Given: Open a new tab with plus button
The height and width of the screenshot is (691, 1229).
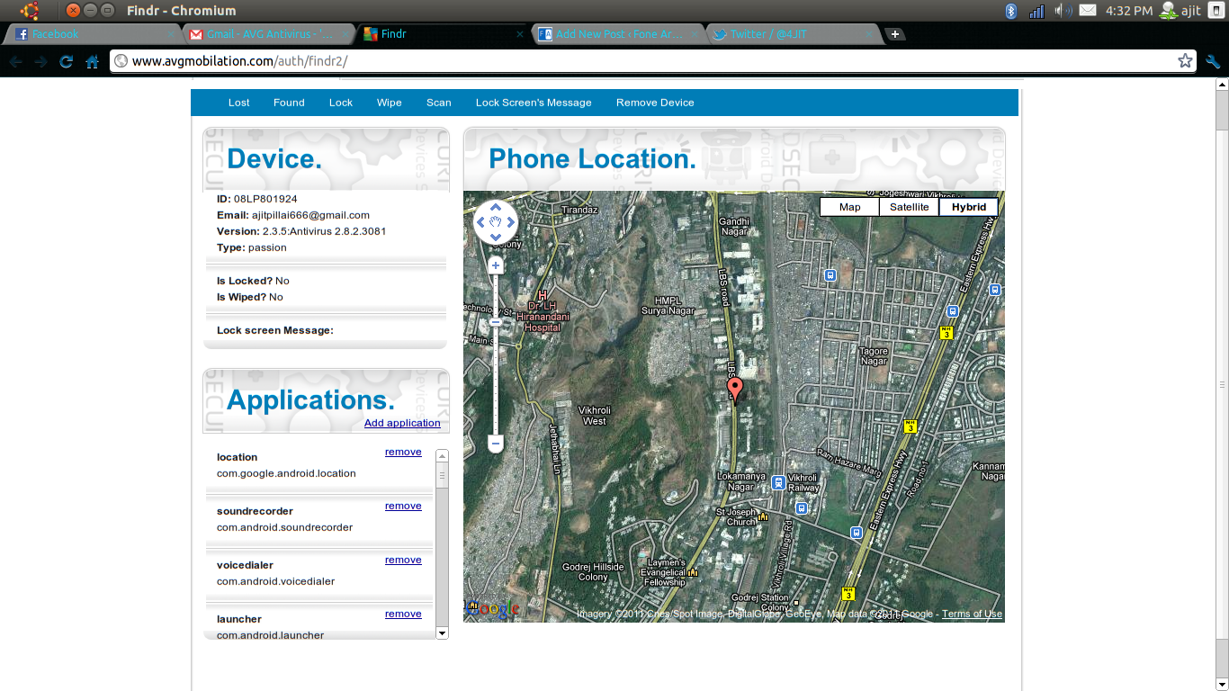Looking at the screenshot, I should coord(894,34).
